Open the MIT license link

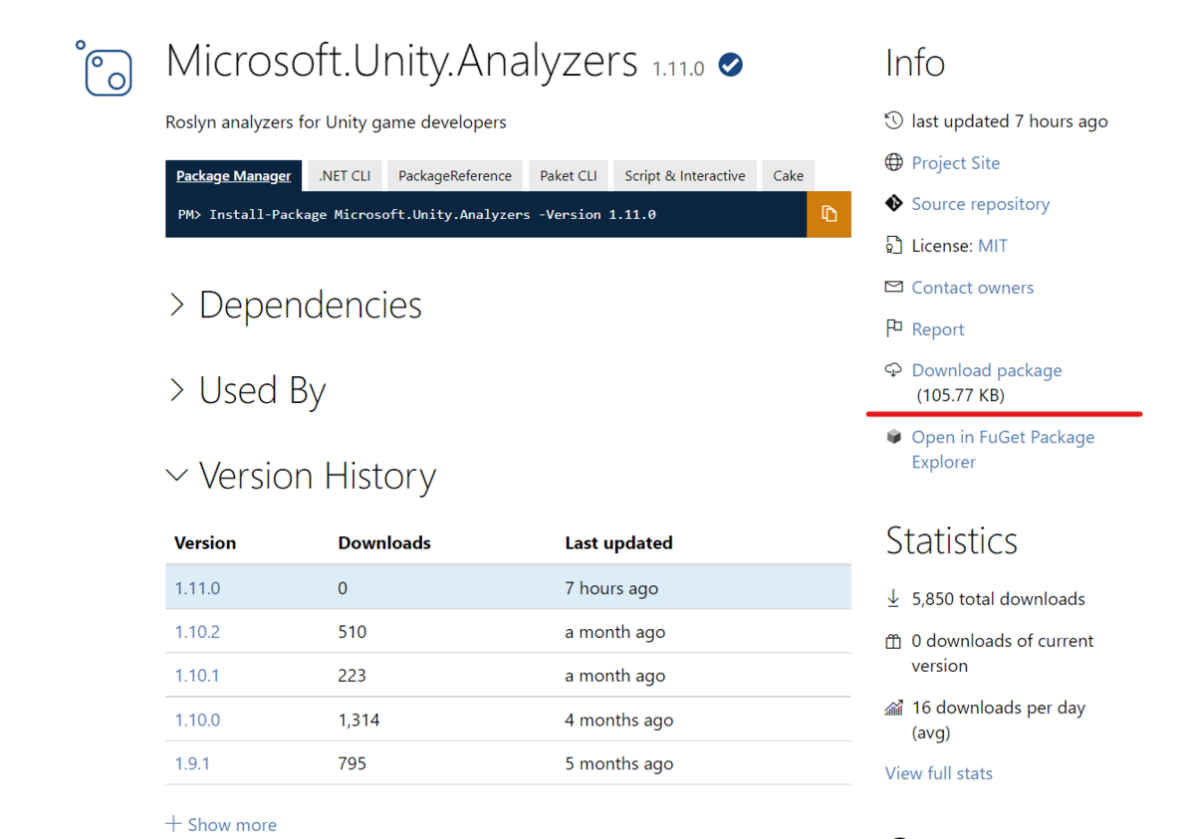coord(993,245)
